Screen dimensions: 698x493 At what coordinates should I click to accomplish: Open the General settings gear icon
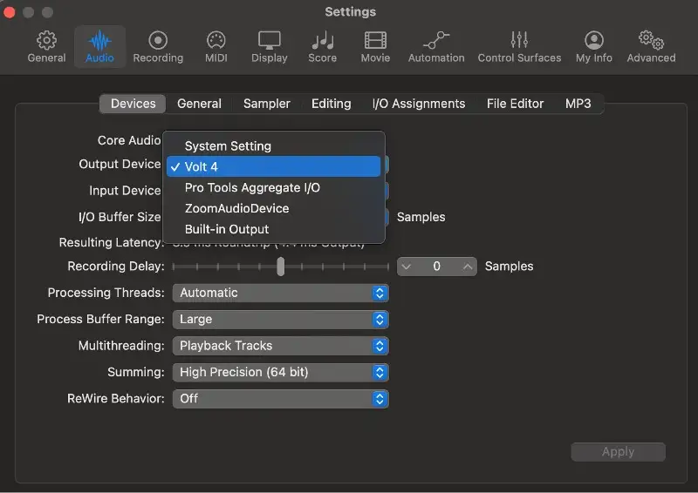click(46, 41)
